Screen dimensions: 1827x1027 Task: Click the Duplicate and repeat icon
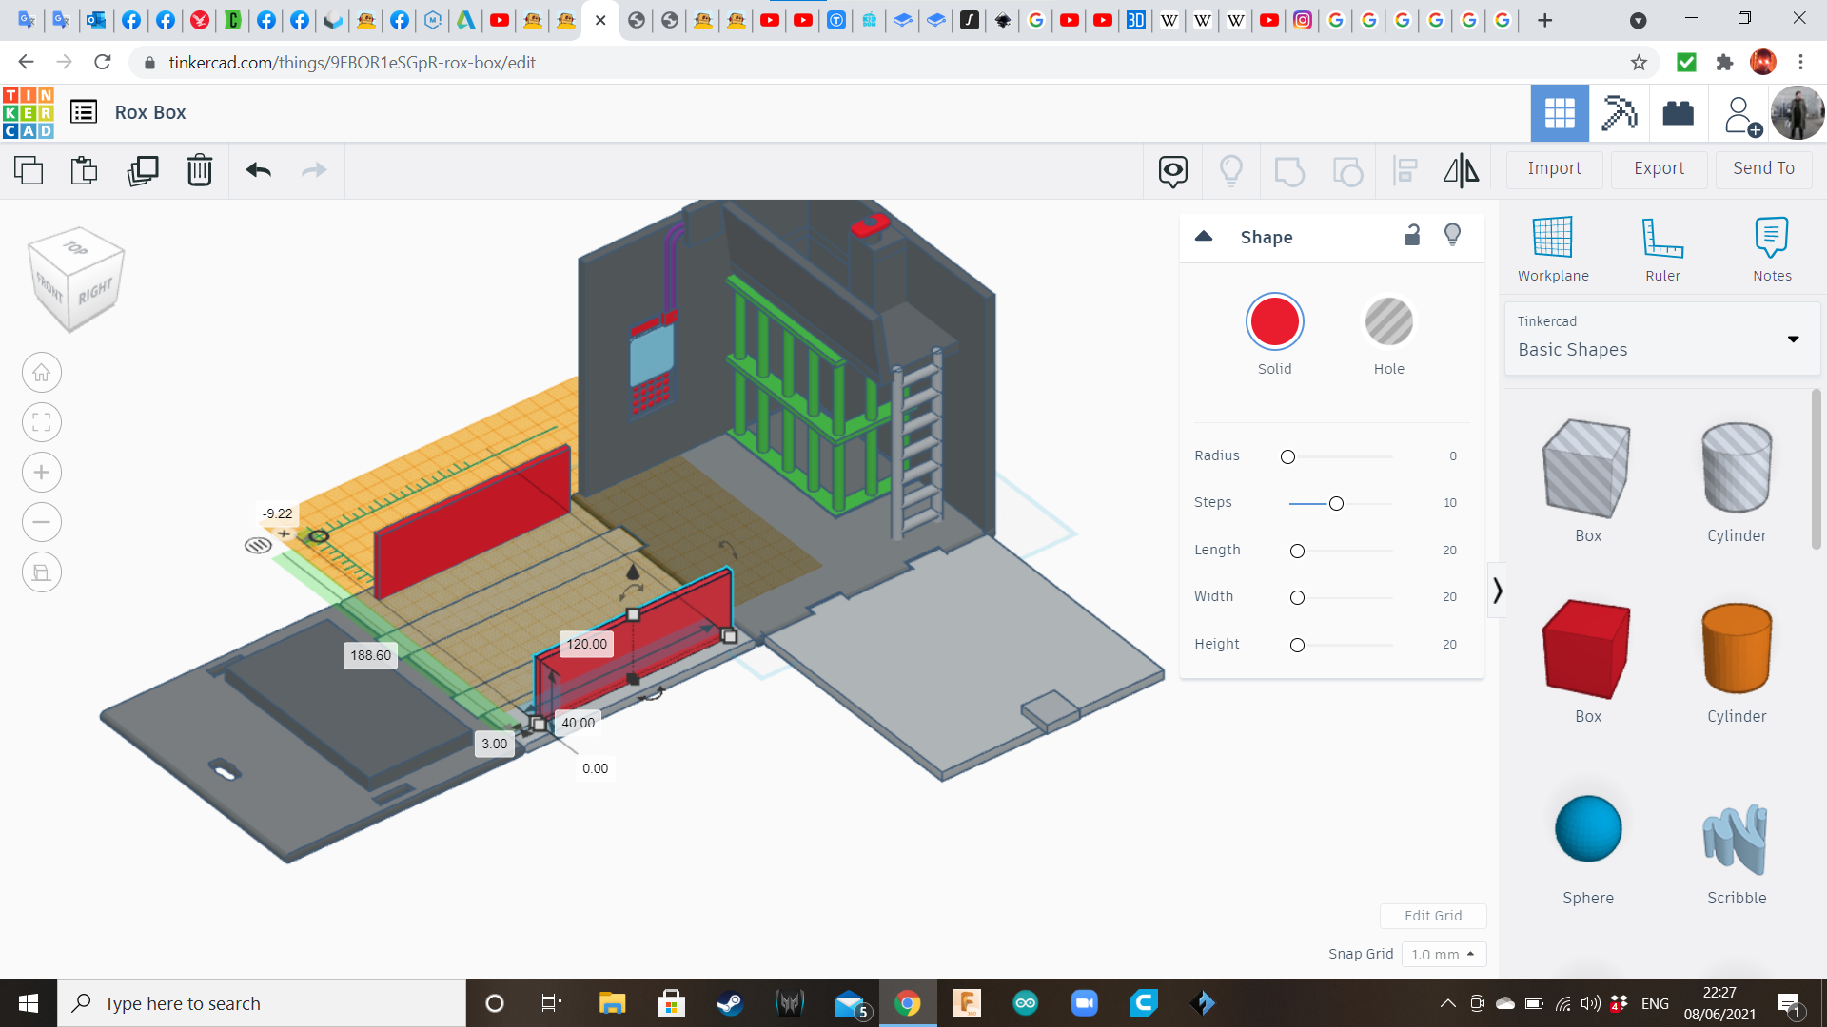click(x=143, y=170)
